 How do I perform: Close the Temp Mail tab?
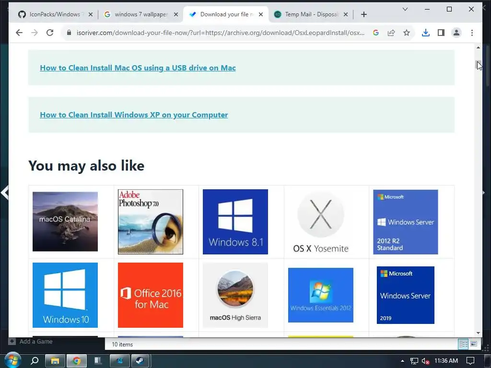click(346, 14)
